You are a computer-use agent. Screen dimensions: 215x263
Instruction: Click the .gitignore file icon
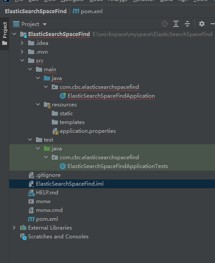coord(31,175)
